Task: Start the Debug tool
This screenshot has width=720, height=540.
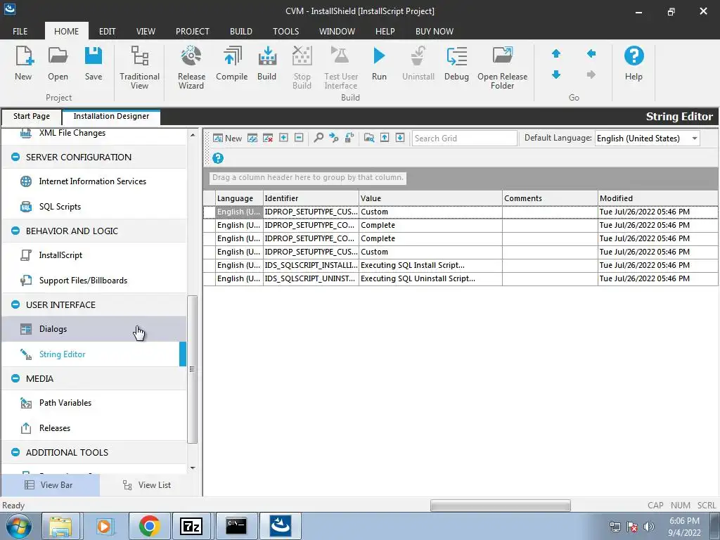Action: tap(456, 64)
